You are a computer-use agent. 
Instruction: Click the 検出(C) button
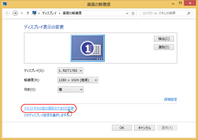pos(164,39)
